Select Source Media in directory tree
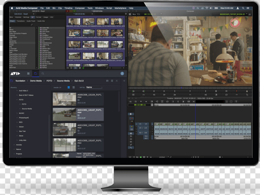Viewport: 260px width, 195px height. (27, 109)
